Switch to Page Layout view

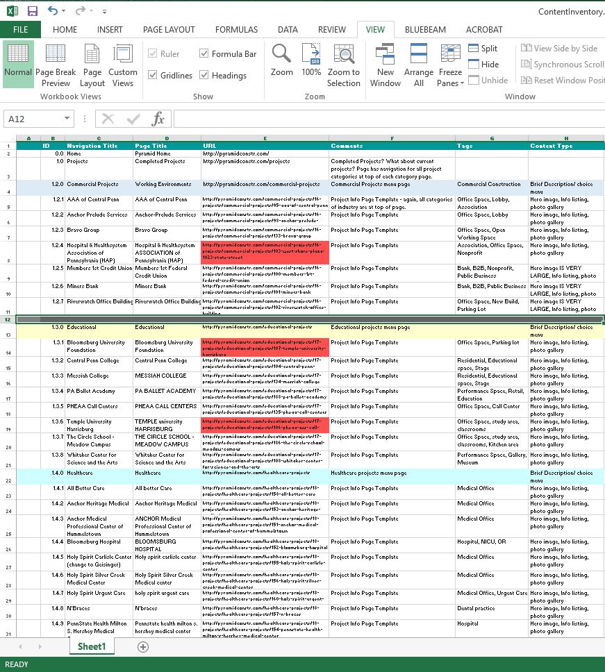92,65
